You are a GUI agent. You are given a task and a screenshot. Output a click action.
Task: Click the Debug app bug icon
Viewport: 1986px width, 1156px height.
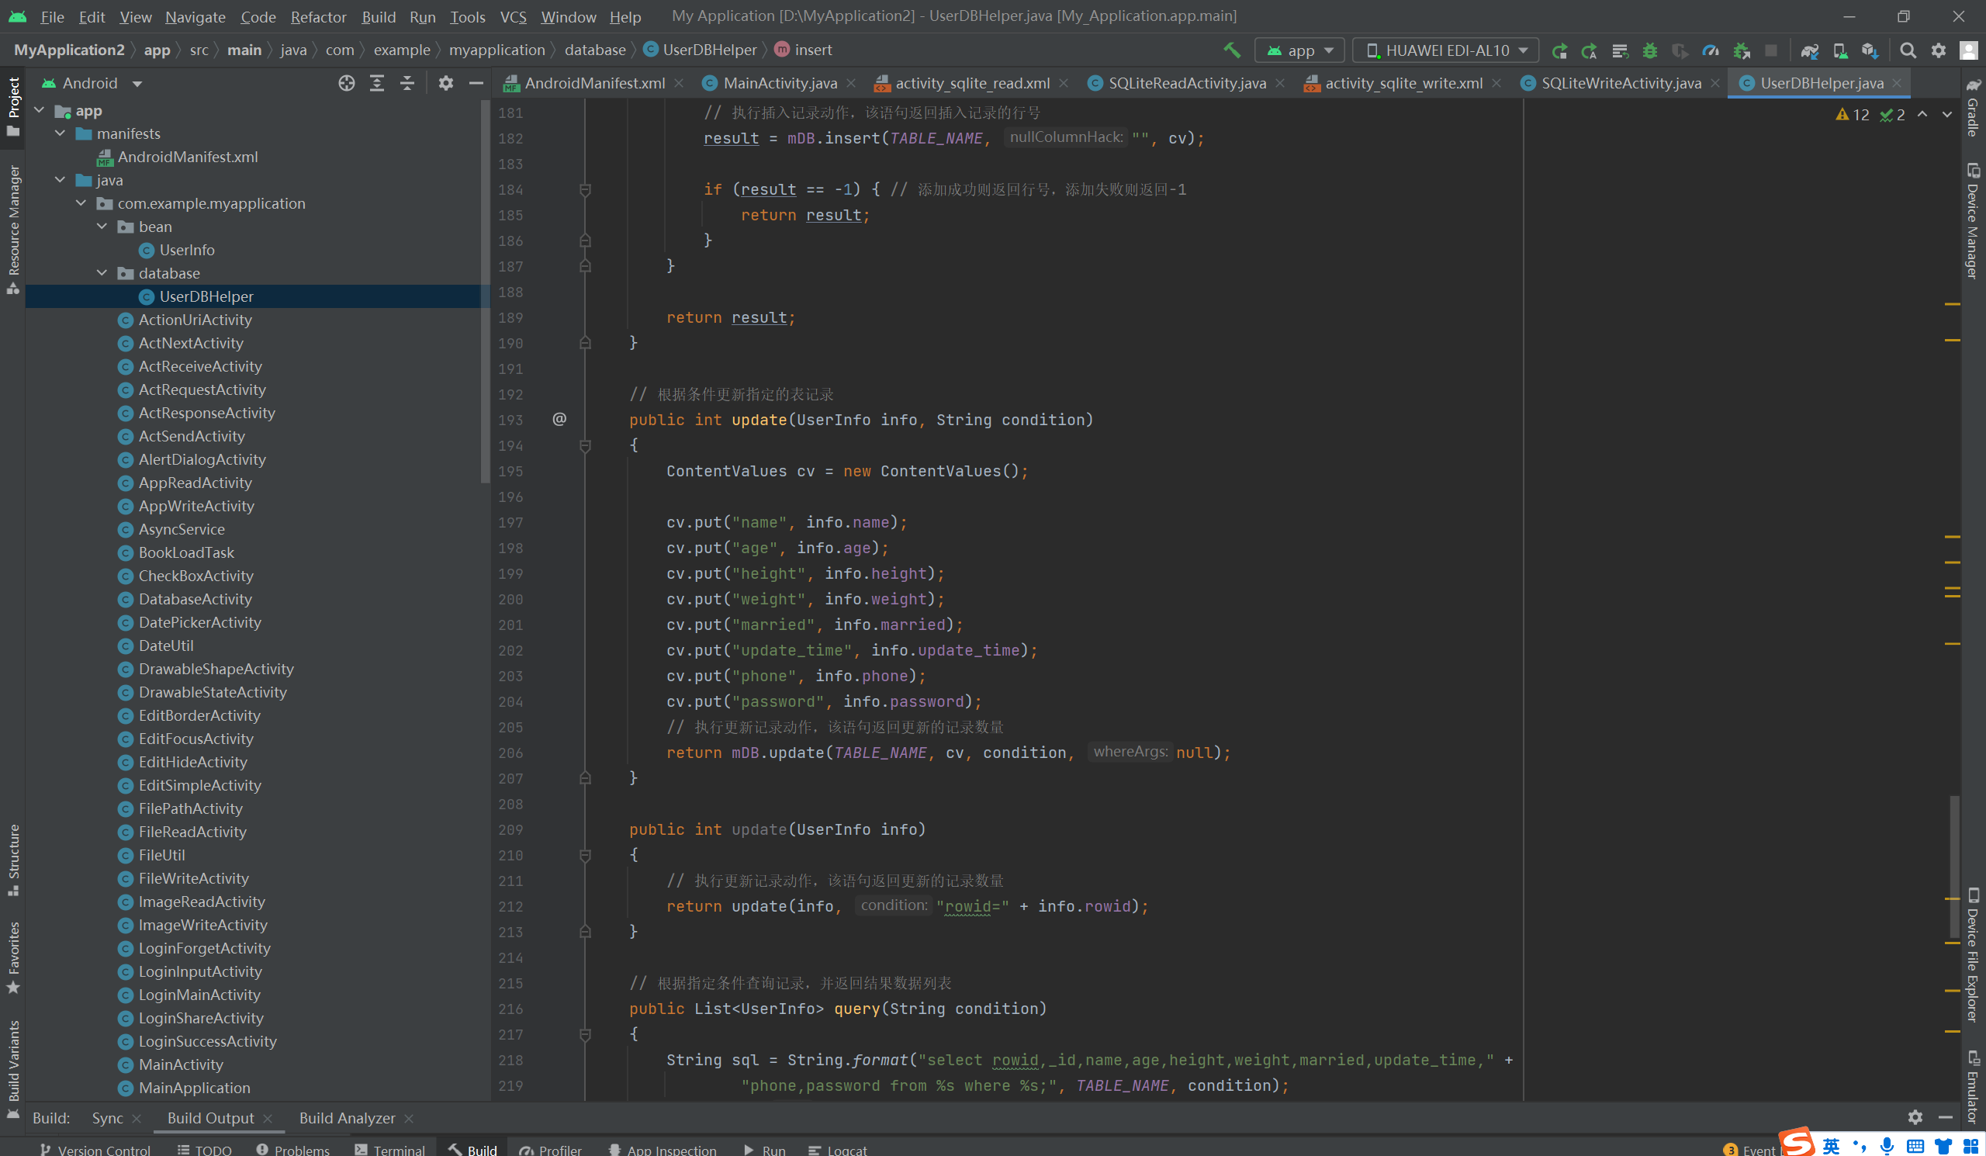point(1649,50)
